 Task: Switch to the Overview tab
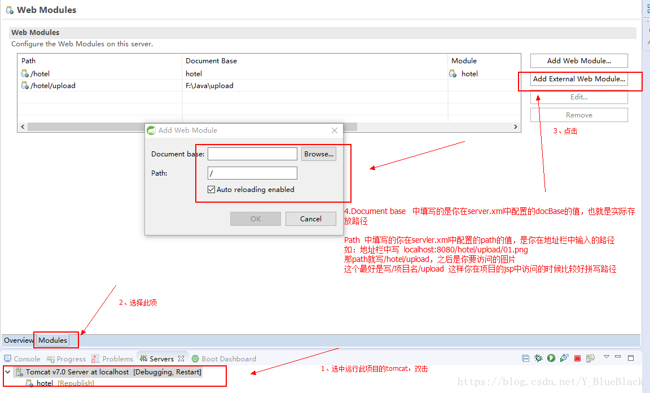pos(18,340)
